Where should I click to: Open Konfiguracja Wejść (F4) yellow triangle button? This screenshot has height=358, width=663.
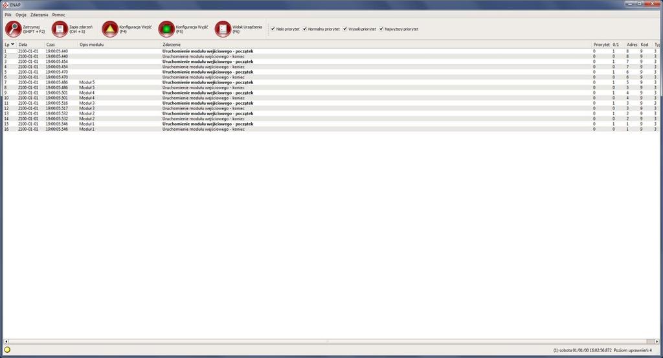click(x=126, y=29)
